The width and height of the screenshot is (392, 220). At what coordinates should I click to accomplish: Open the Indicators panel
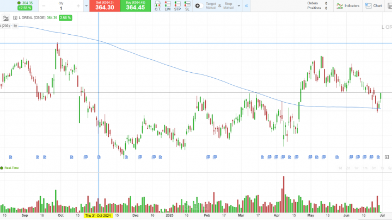(347, 6)
